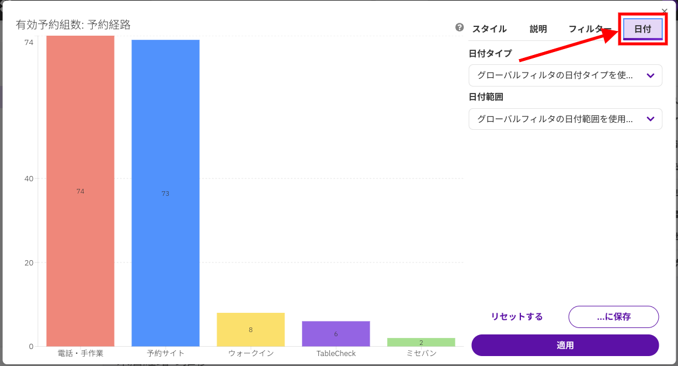The width and height of the screenshot is (678, 366).
Task: Click the リセットする link
Action: (517, 316)
